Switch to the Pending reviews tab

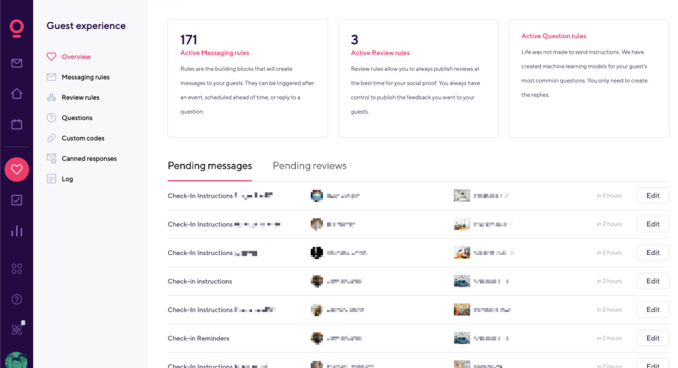coord(309,166)
